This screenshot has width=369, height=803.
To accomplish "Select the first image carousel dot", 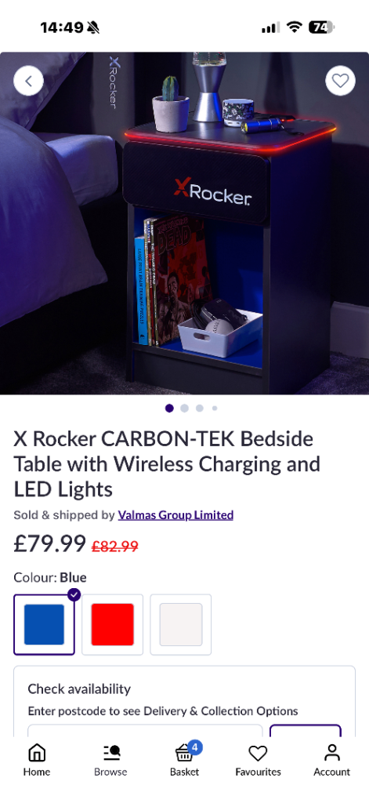I will click(x=169, y=408).
